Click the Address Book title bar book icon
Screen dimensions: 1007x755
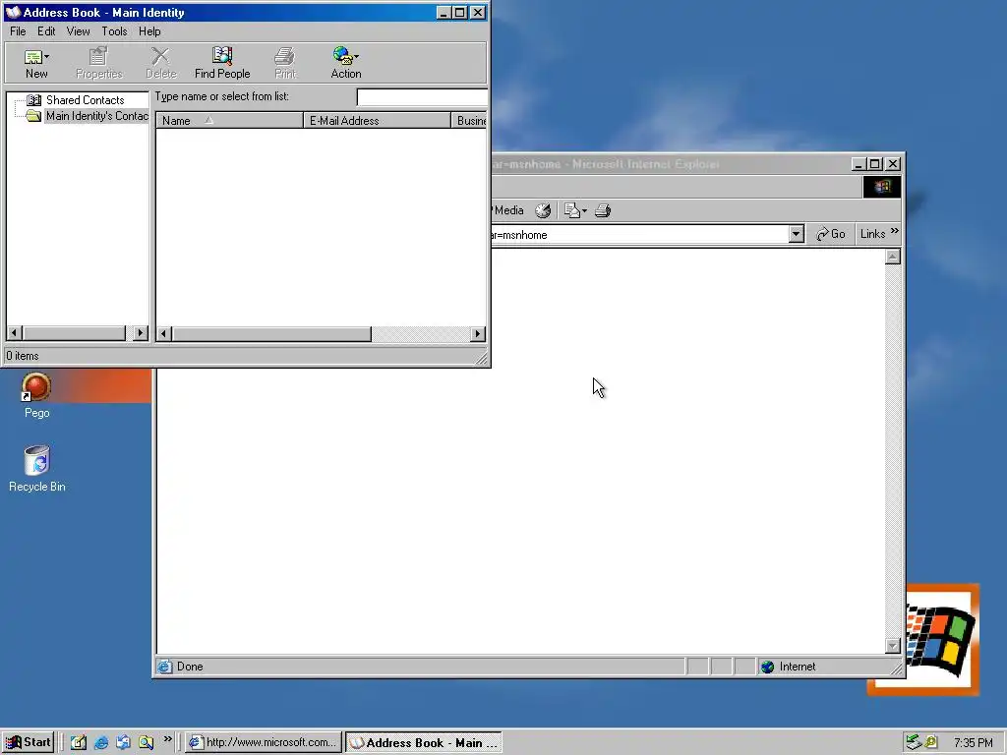coord(13,12)
